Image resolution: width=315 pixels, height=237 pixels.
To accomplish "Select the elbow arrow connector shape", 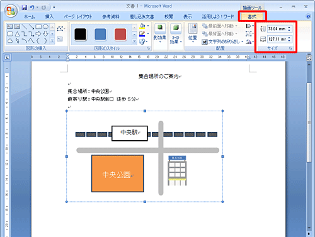I will coord(31,34).
